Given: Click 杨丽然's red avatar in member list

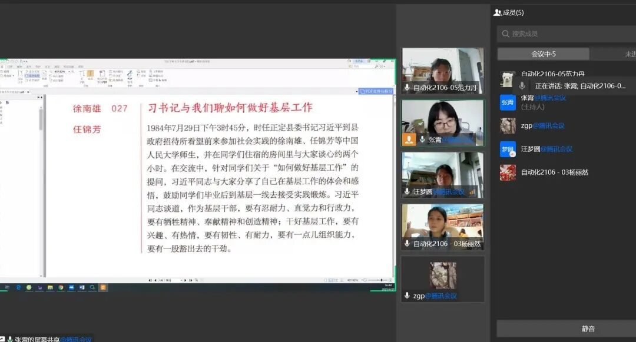Looking at the screenshot, I should point(508,172).
